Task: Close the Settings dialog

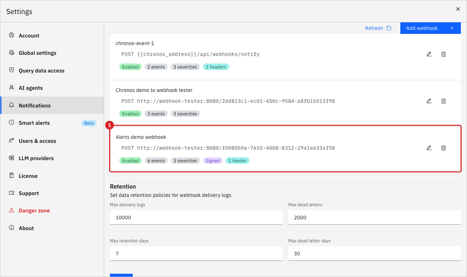Action: (458, 9)
